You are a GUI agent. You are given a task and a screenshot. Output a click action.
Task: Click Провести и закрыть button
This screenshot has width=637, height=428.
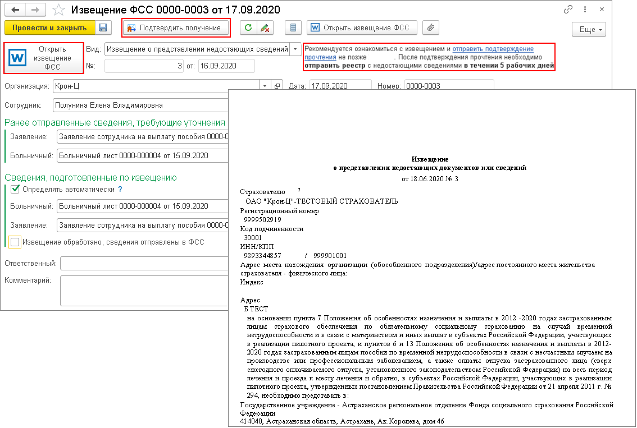49,27
